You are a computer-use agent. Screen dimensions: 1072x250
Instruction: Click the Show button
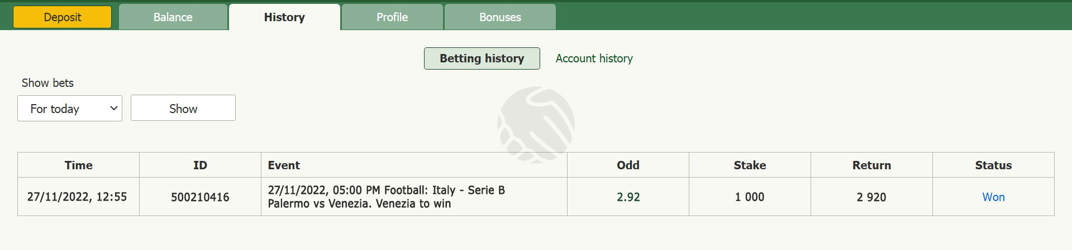coord(183,108)
